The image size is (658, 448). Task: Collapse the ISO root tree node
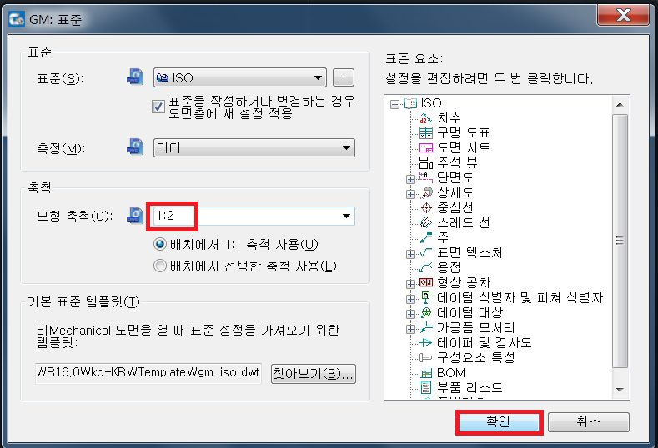[x=394, y=104]
